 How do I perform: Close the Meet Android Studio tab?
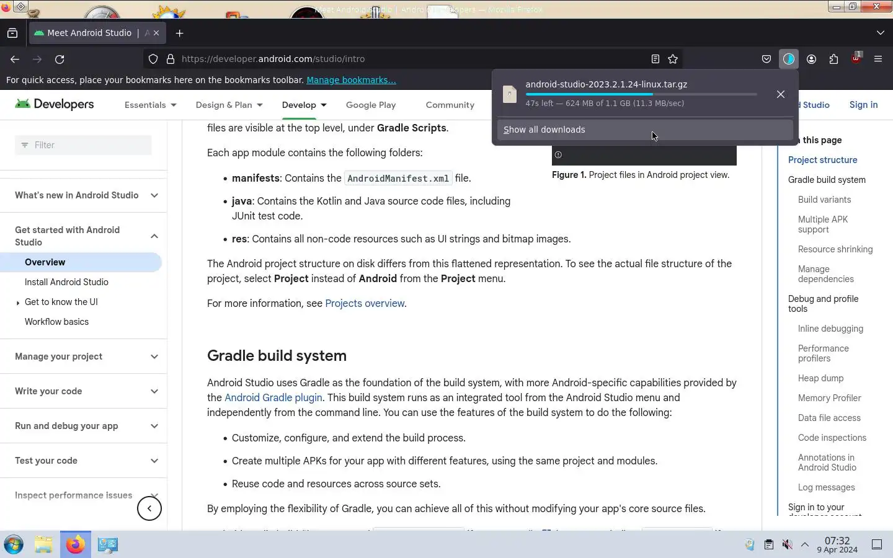(156, 33)
